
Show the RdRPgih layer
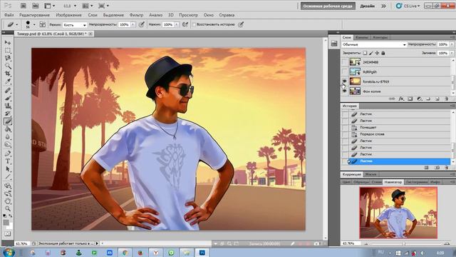pos(345,71)
